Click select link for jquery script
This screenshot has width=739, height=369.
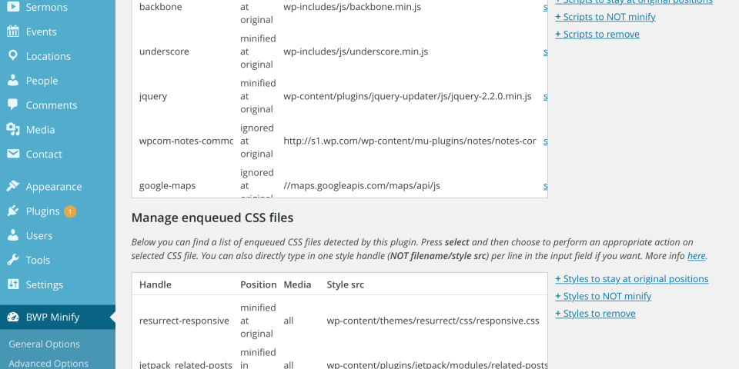point(545,96)
